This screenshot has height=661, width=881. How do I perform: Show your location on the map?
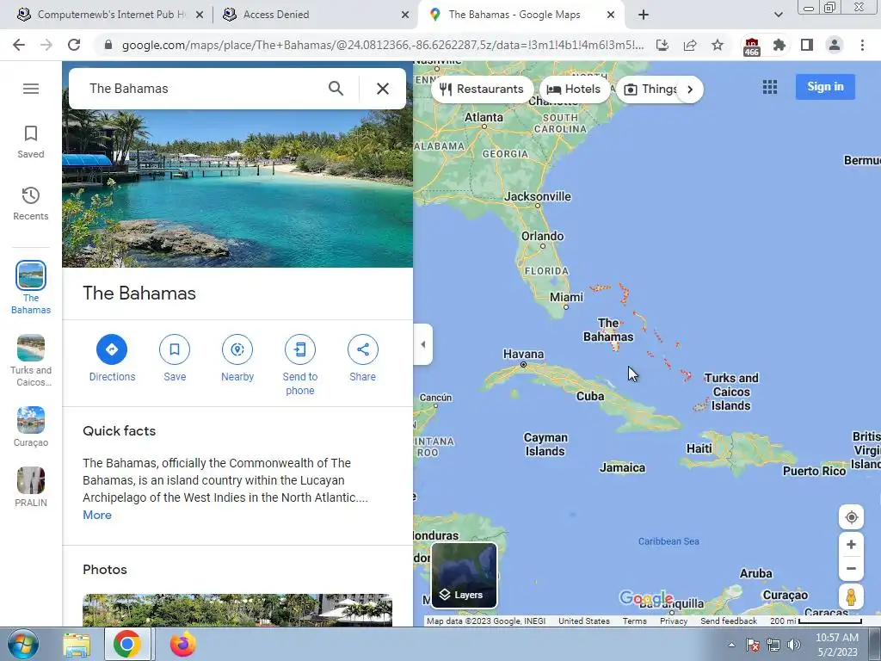point(851,517)
